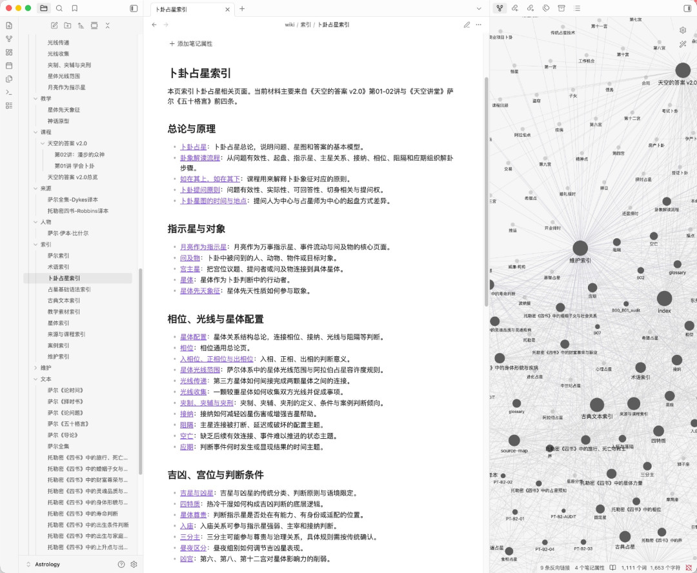The height and width of the screenshot is (573, 697).
Task: Collapse the 课程 folder
Action: pyautogui.click(x=35, y=132)
